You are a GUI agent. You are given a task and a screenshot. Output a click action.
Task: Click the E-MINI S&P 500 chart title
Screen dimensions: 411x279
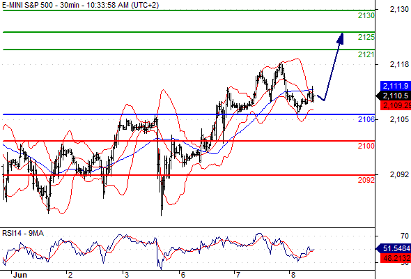click(81, 5)
